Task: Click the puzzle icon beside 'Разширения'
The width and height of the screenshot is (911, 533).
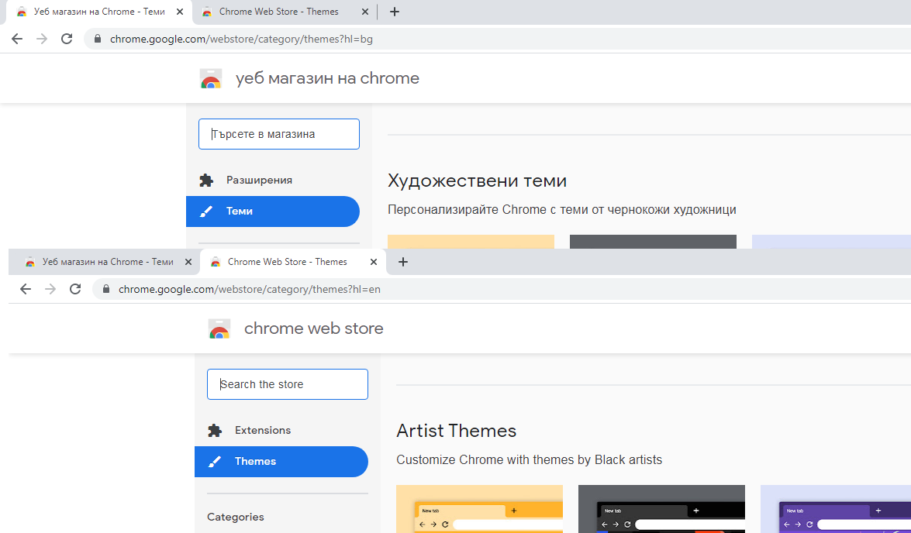Action: click(x=206, y=180)
